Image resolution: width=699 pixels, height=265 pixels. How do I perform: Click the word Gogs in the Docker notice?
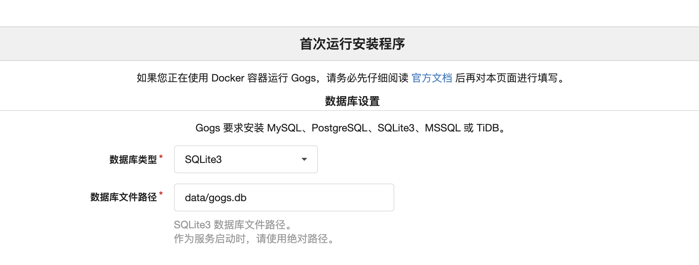pyautogui.click(x=304, y=78)
